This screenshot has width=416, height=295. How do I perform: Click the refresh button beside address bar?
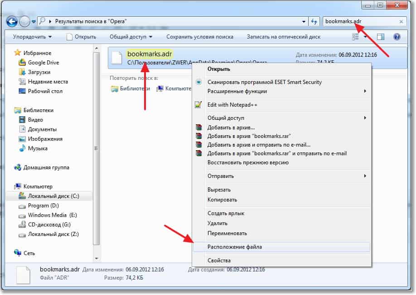click(x=314, y=21)
